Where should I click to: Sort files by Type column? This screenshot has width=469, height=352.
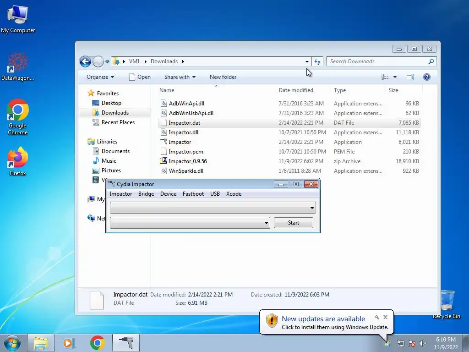tap(358, 90)
